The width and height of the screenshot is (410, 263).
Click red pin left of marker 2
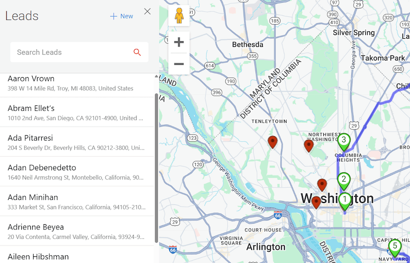coord(322,185)
